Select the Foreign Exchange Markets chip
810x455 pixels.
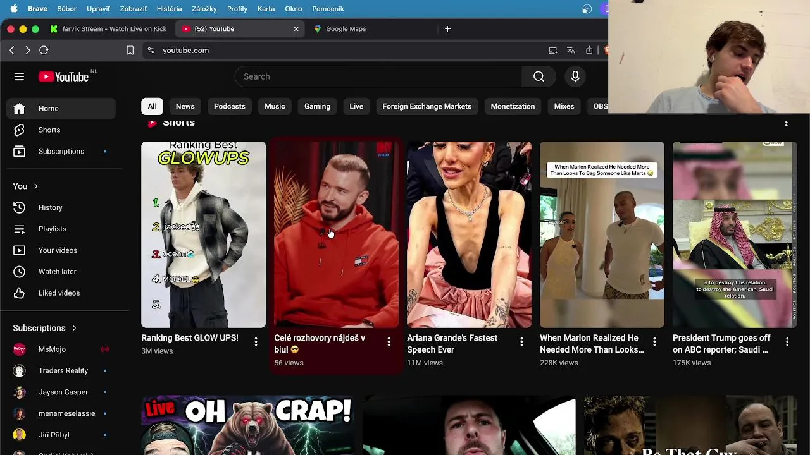(427, 106)
